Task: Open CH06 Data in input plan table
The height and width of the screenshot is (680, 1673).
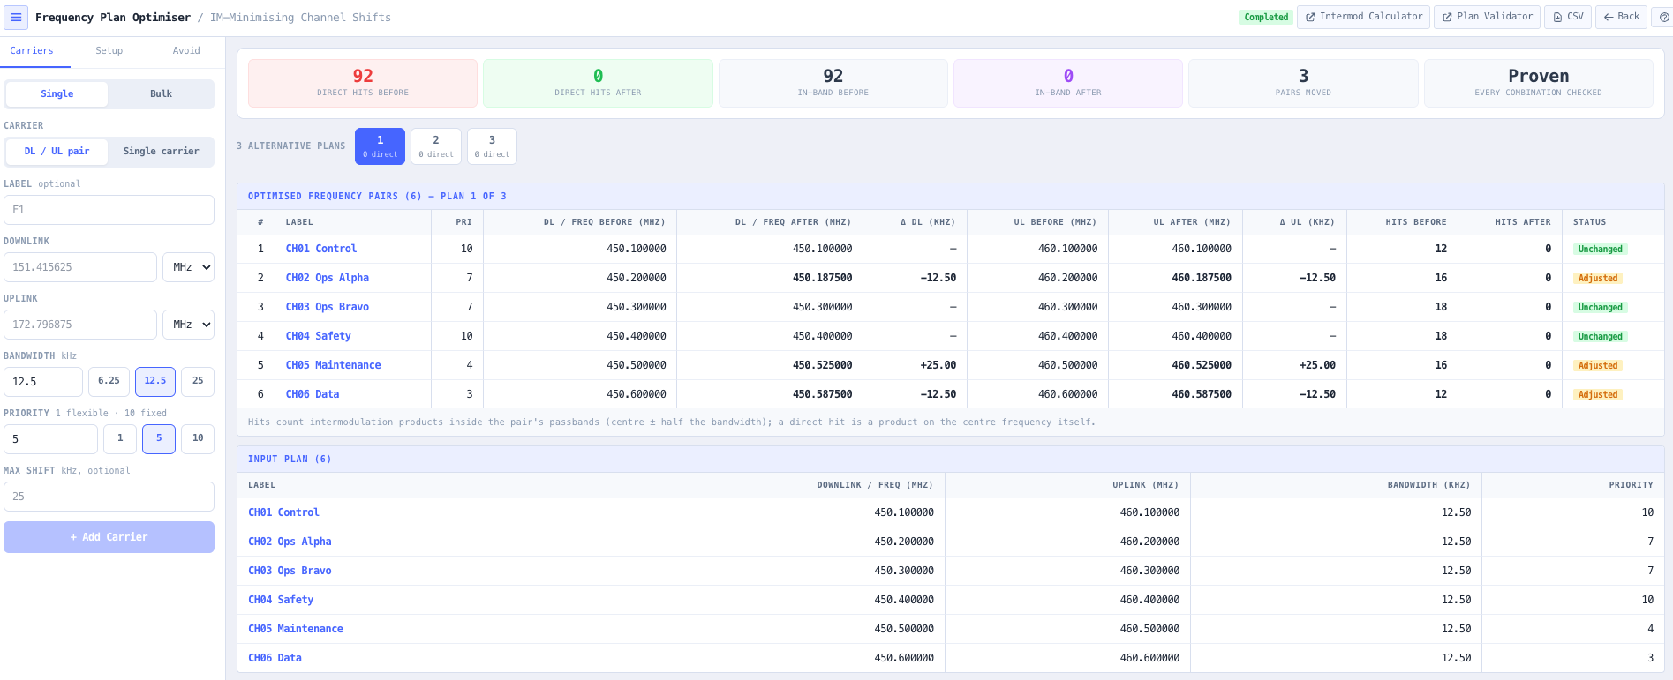Action: (x=275, y=659)
